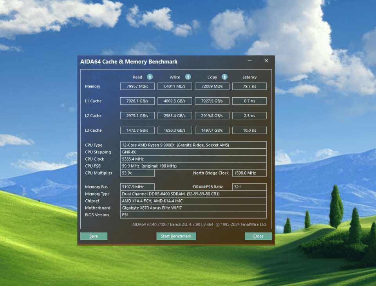Click the Close button at bottom right
The width and height of the screenshot is (376, 286).
pos(258,236)
